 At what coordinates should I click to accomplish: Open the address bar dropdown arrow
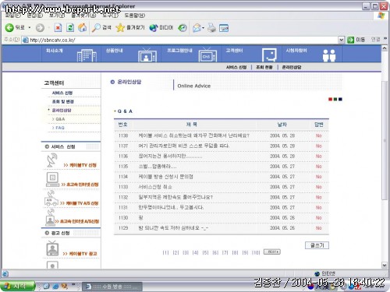(341, 40)
